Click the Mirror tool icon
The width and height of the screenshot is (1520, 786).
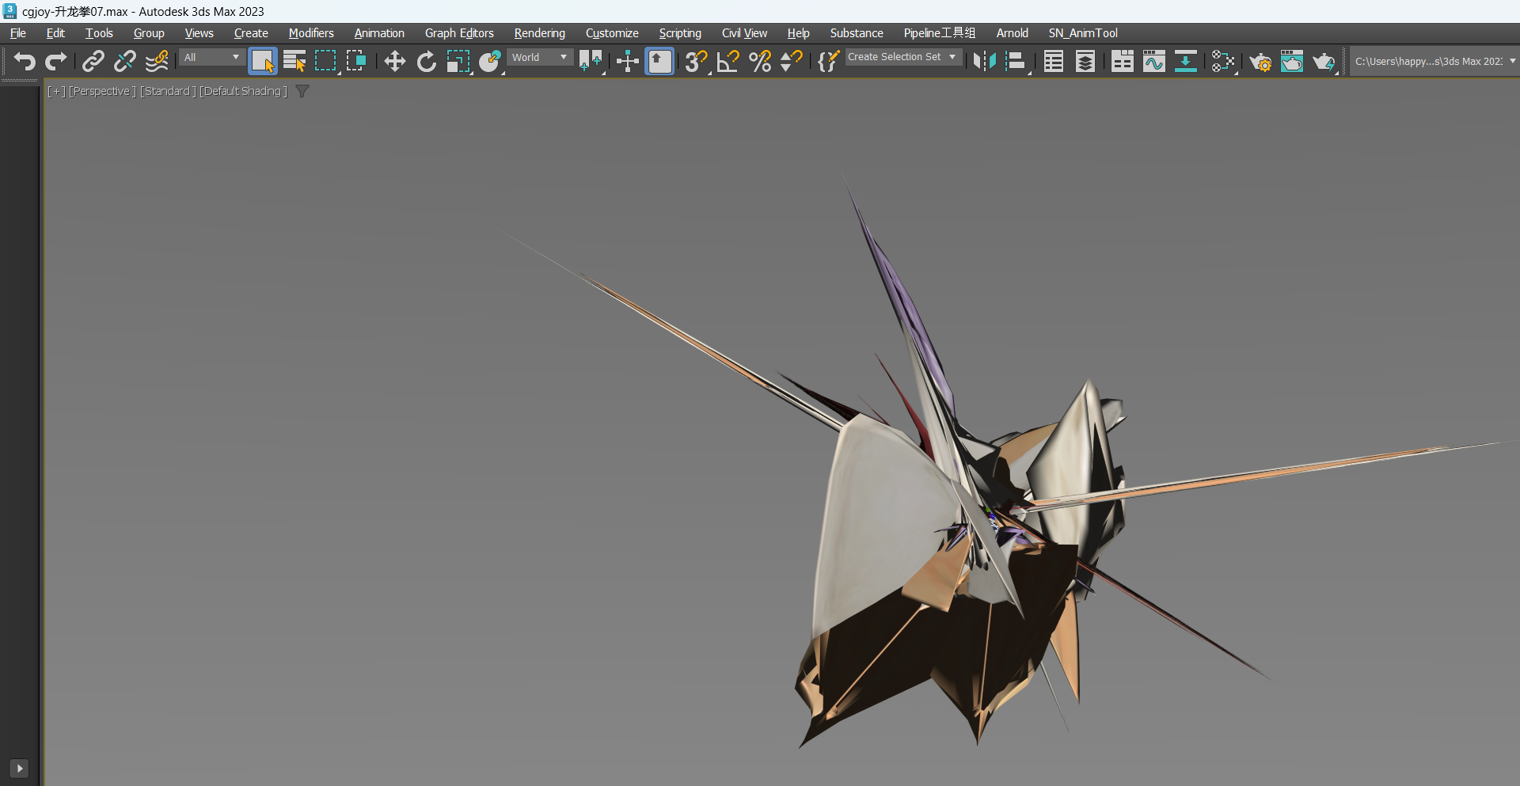point(984,61)
